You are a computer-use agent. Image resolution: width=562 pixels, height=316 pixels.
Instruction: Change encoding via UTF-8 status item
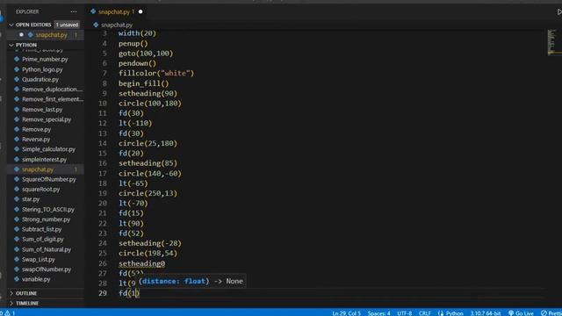pos(404,312)
